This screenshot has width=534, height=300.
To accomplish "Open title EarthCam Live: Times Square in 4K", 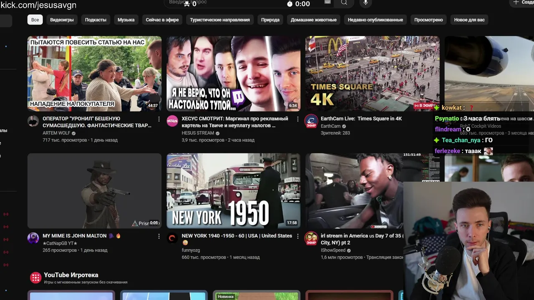I will tap(361, 119).
